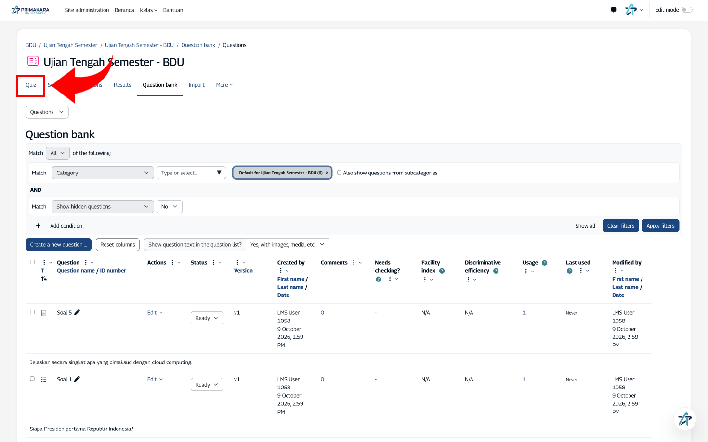708x442 pixels.
Task: Open the Match All dropdown
Action: 57,153
